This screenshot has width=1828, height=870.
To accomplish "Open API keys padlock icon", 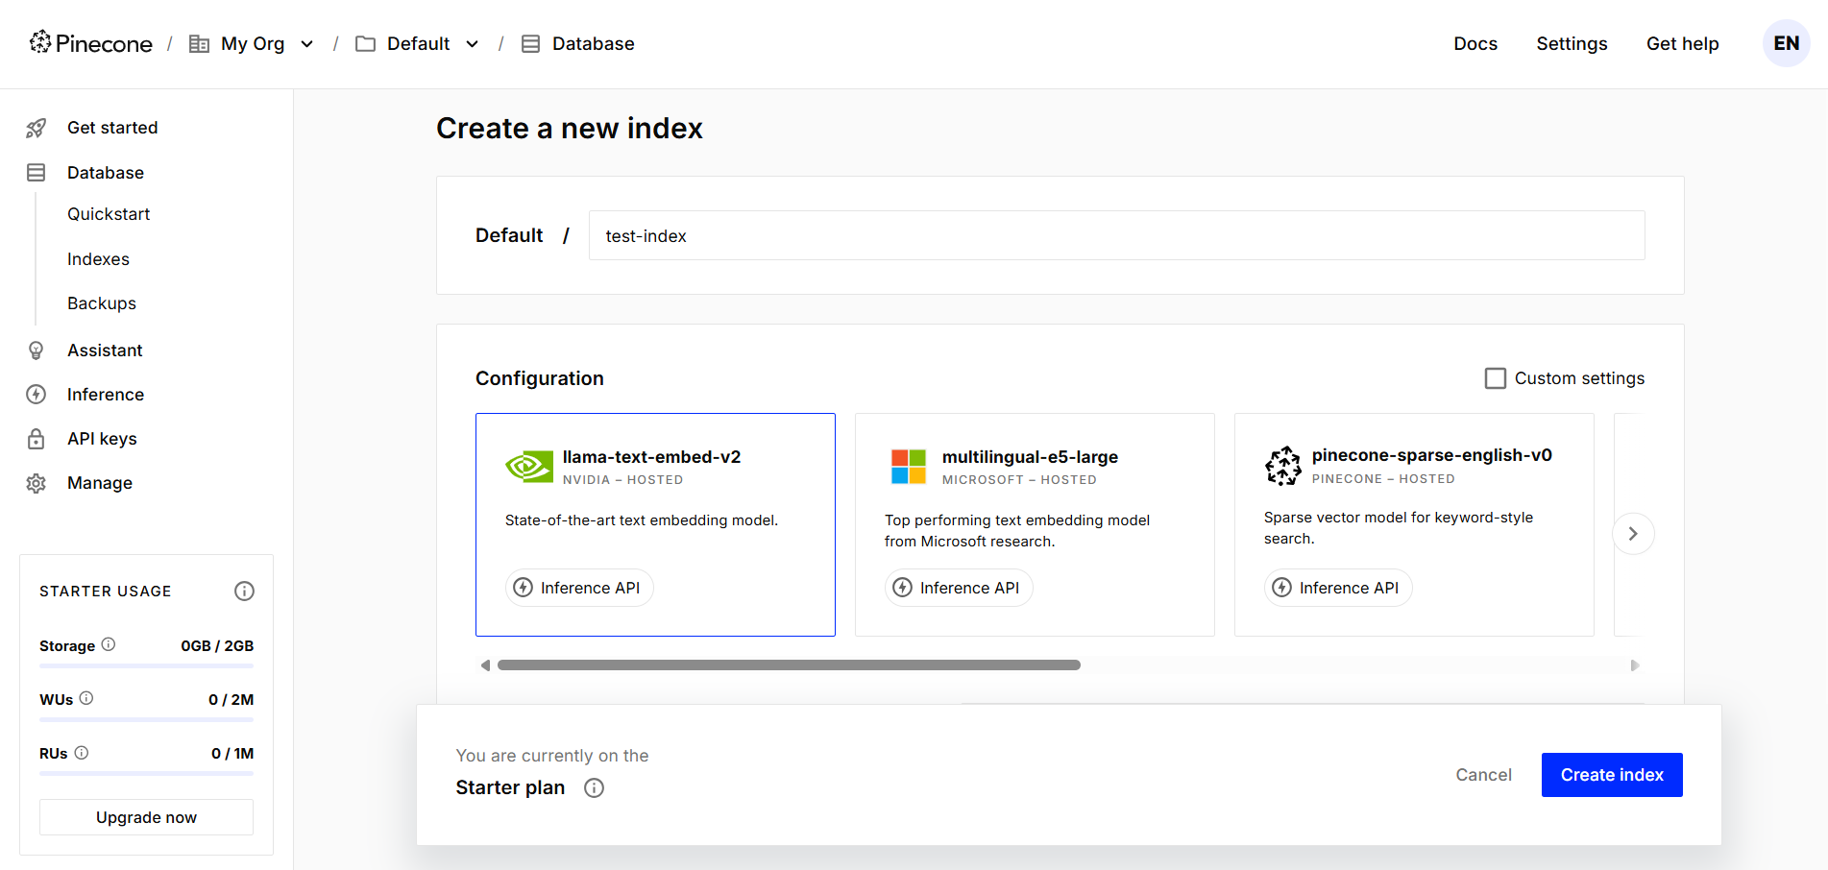I will coord(36,438).
